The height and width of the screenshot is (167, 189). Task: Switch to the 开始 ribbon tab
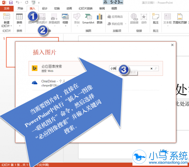point(20,9)
